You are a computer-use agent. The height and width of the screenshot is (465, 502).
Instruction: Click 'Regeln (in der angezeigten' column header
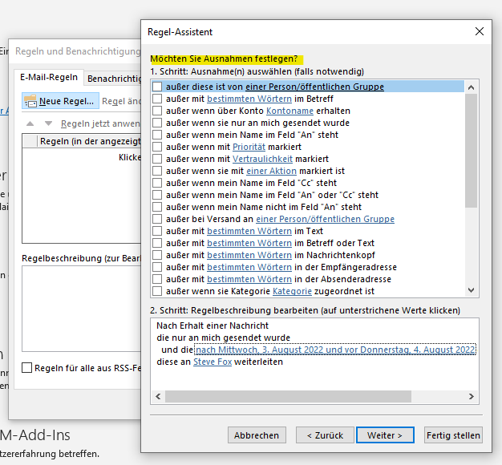(x=90, y=141)
